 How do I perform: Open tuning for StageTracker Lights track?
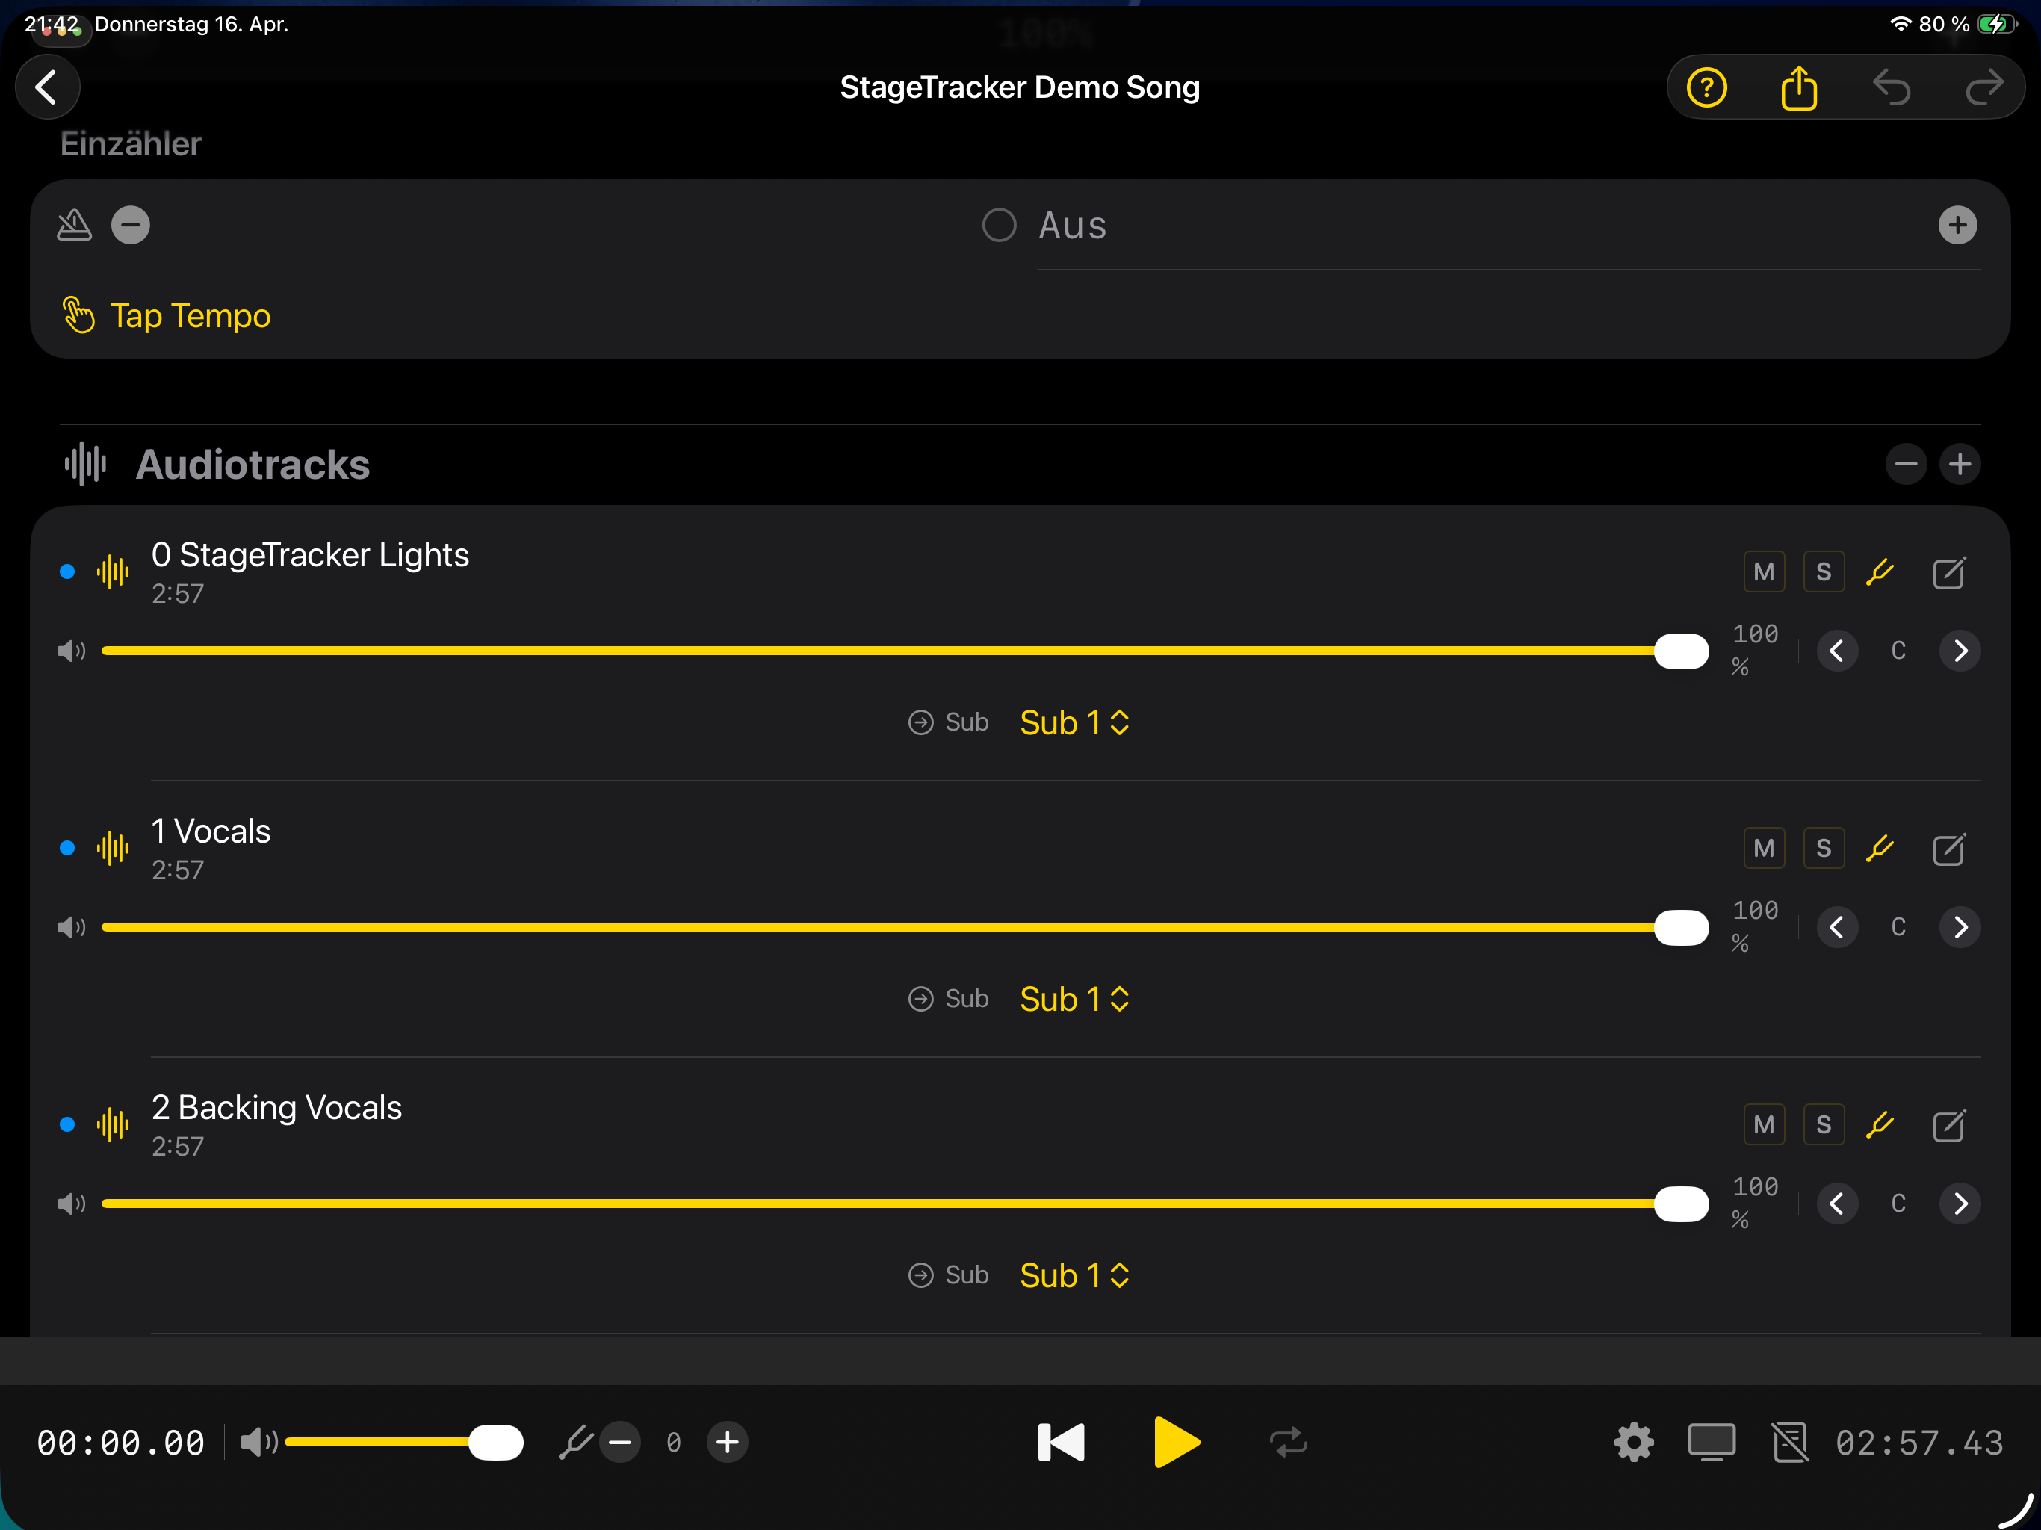(x=1880, y=572)
